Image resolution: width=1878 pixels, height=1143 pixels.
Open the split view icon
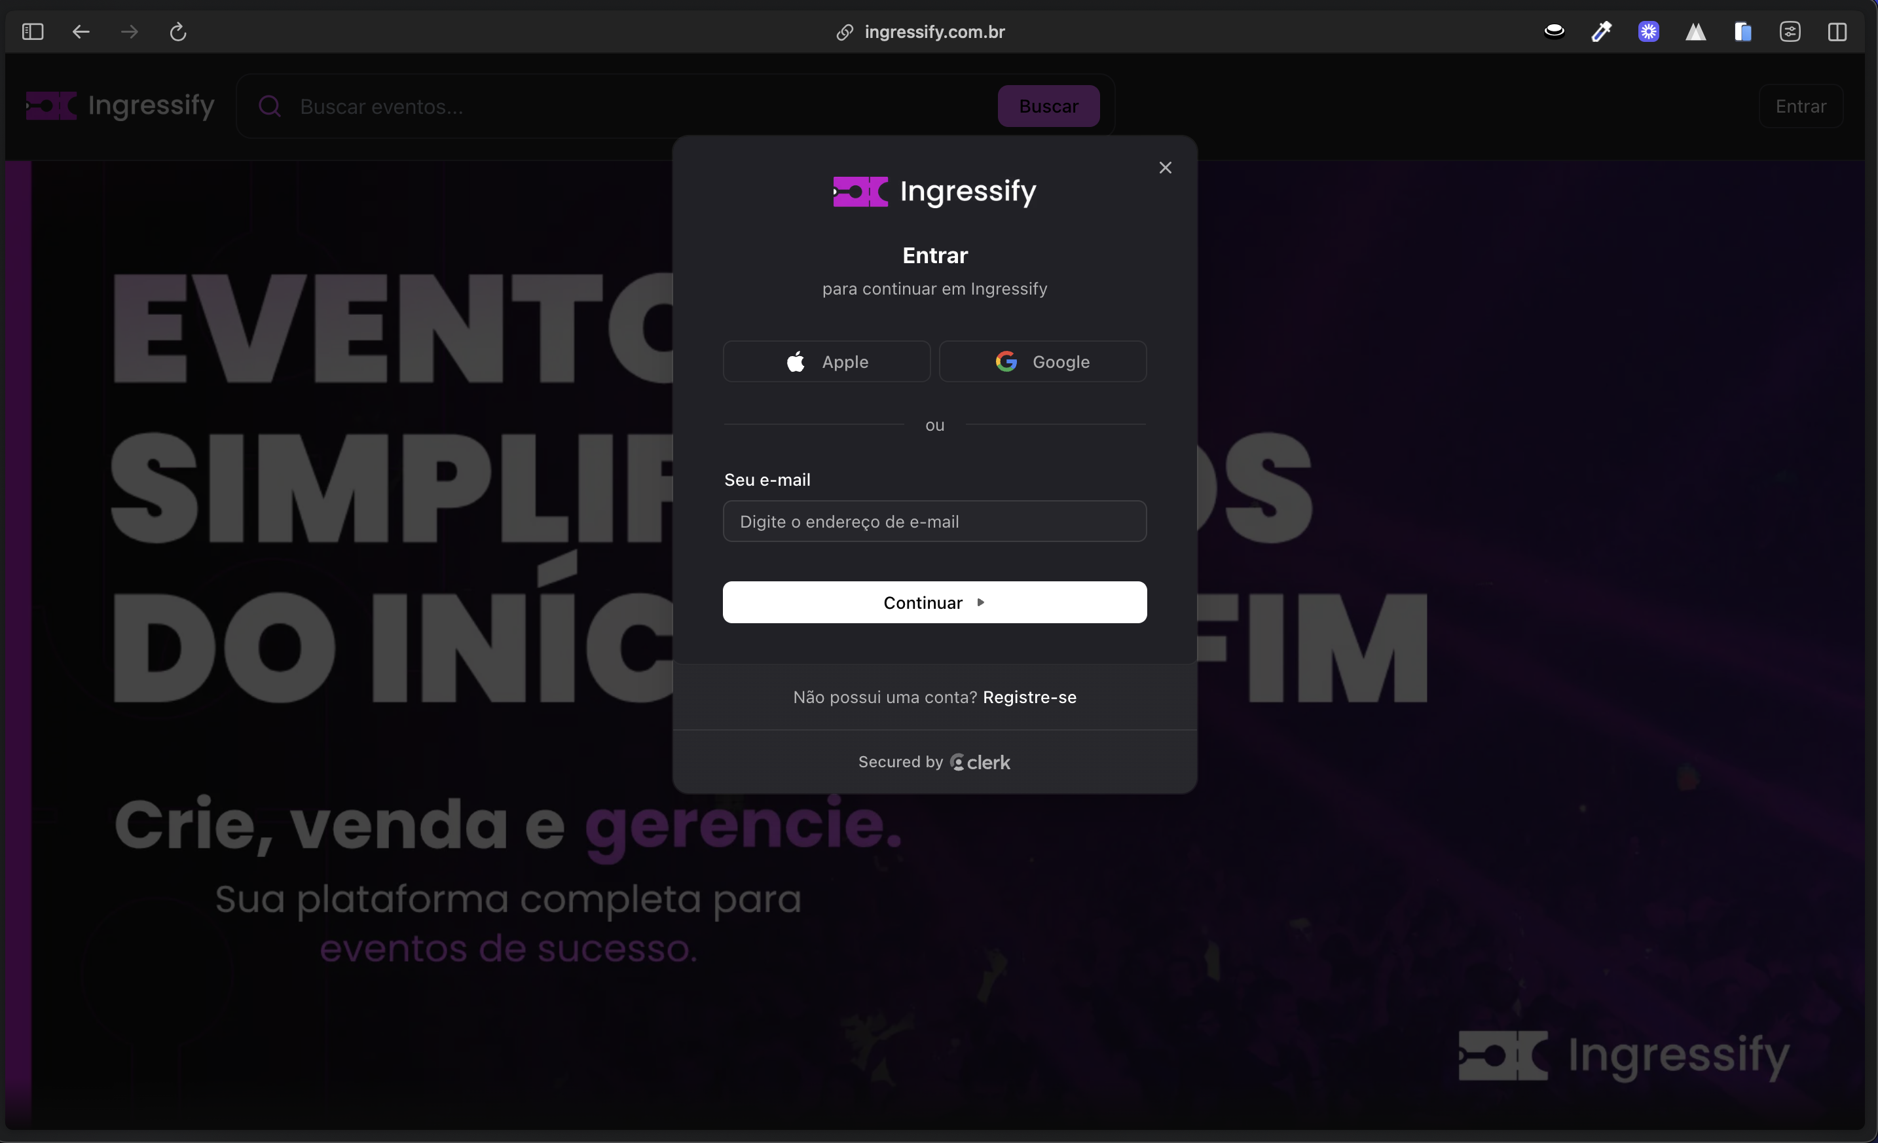[x=1837, y=32]
